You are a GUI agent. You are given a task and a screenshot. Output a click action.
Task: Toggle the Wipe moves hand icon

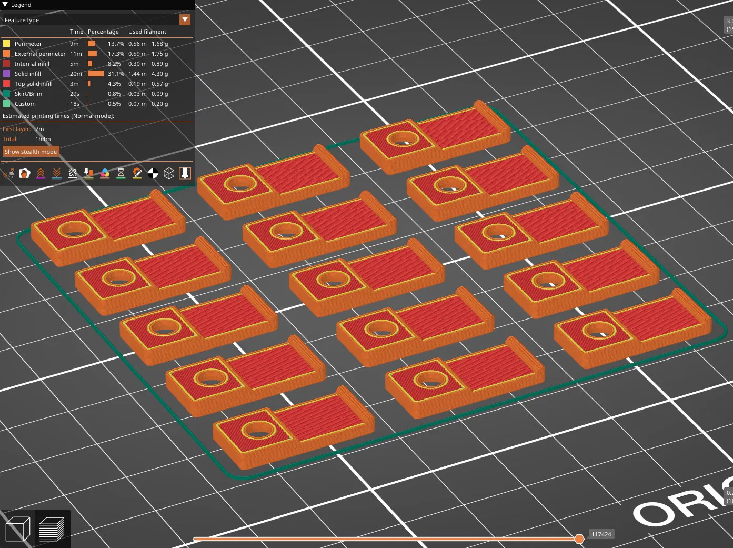click(x=25, y=173)
